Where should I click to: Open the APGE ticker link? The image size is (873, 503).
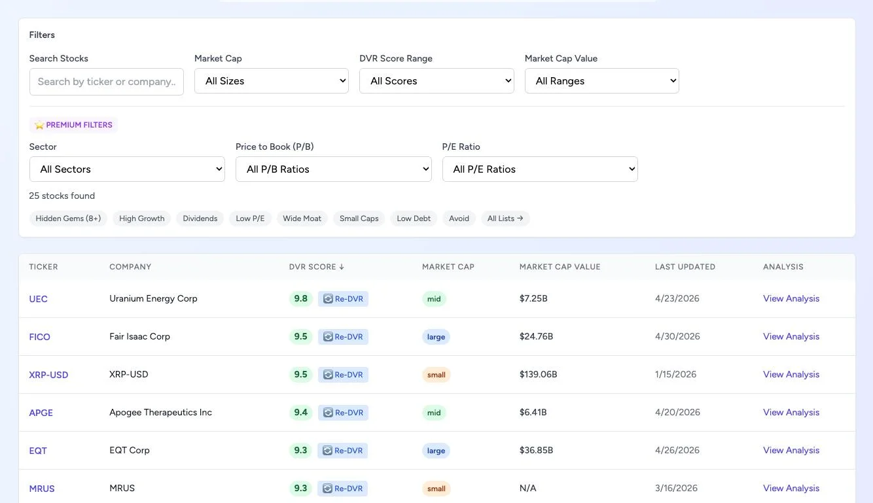[41, 413]
